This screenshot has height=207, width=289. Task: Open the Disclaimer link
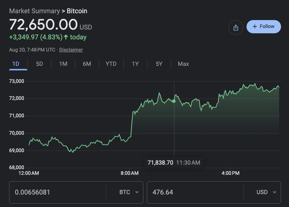(71, 50)
